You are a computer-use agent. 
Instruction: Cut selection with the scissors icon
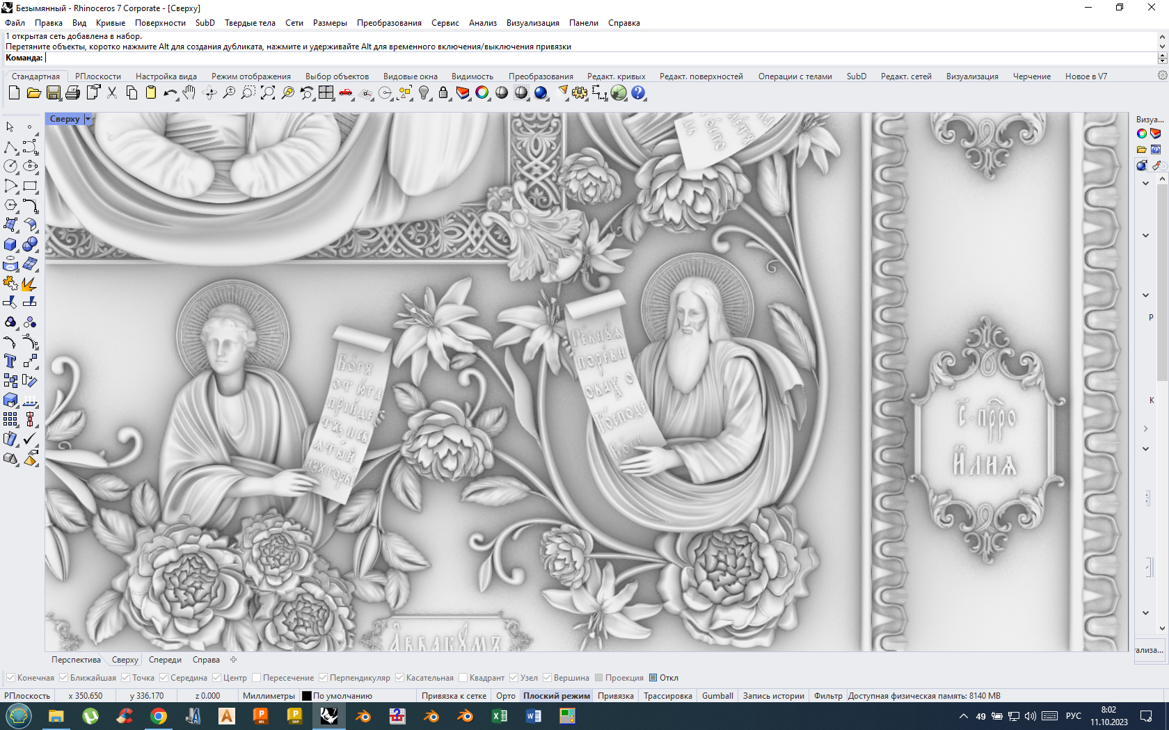coord(112,92)
